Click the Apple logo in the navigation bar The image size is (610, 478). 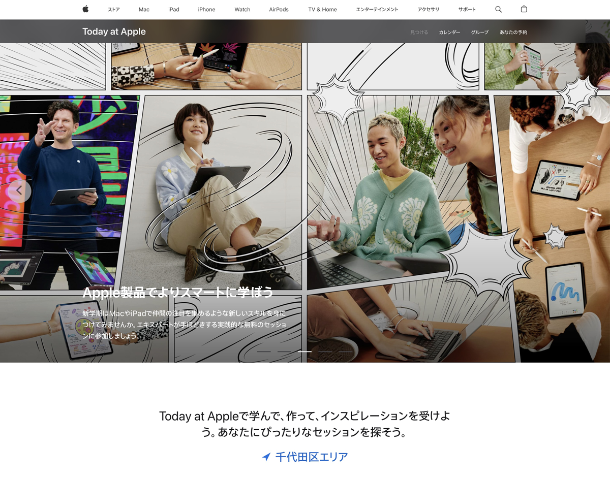pyautogui.click(x=85, y=9)
